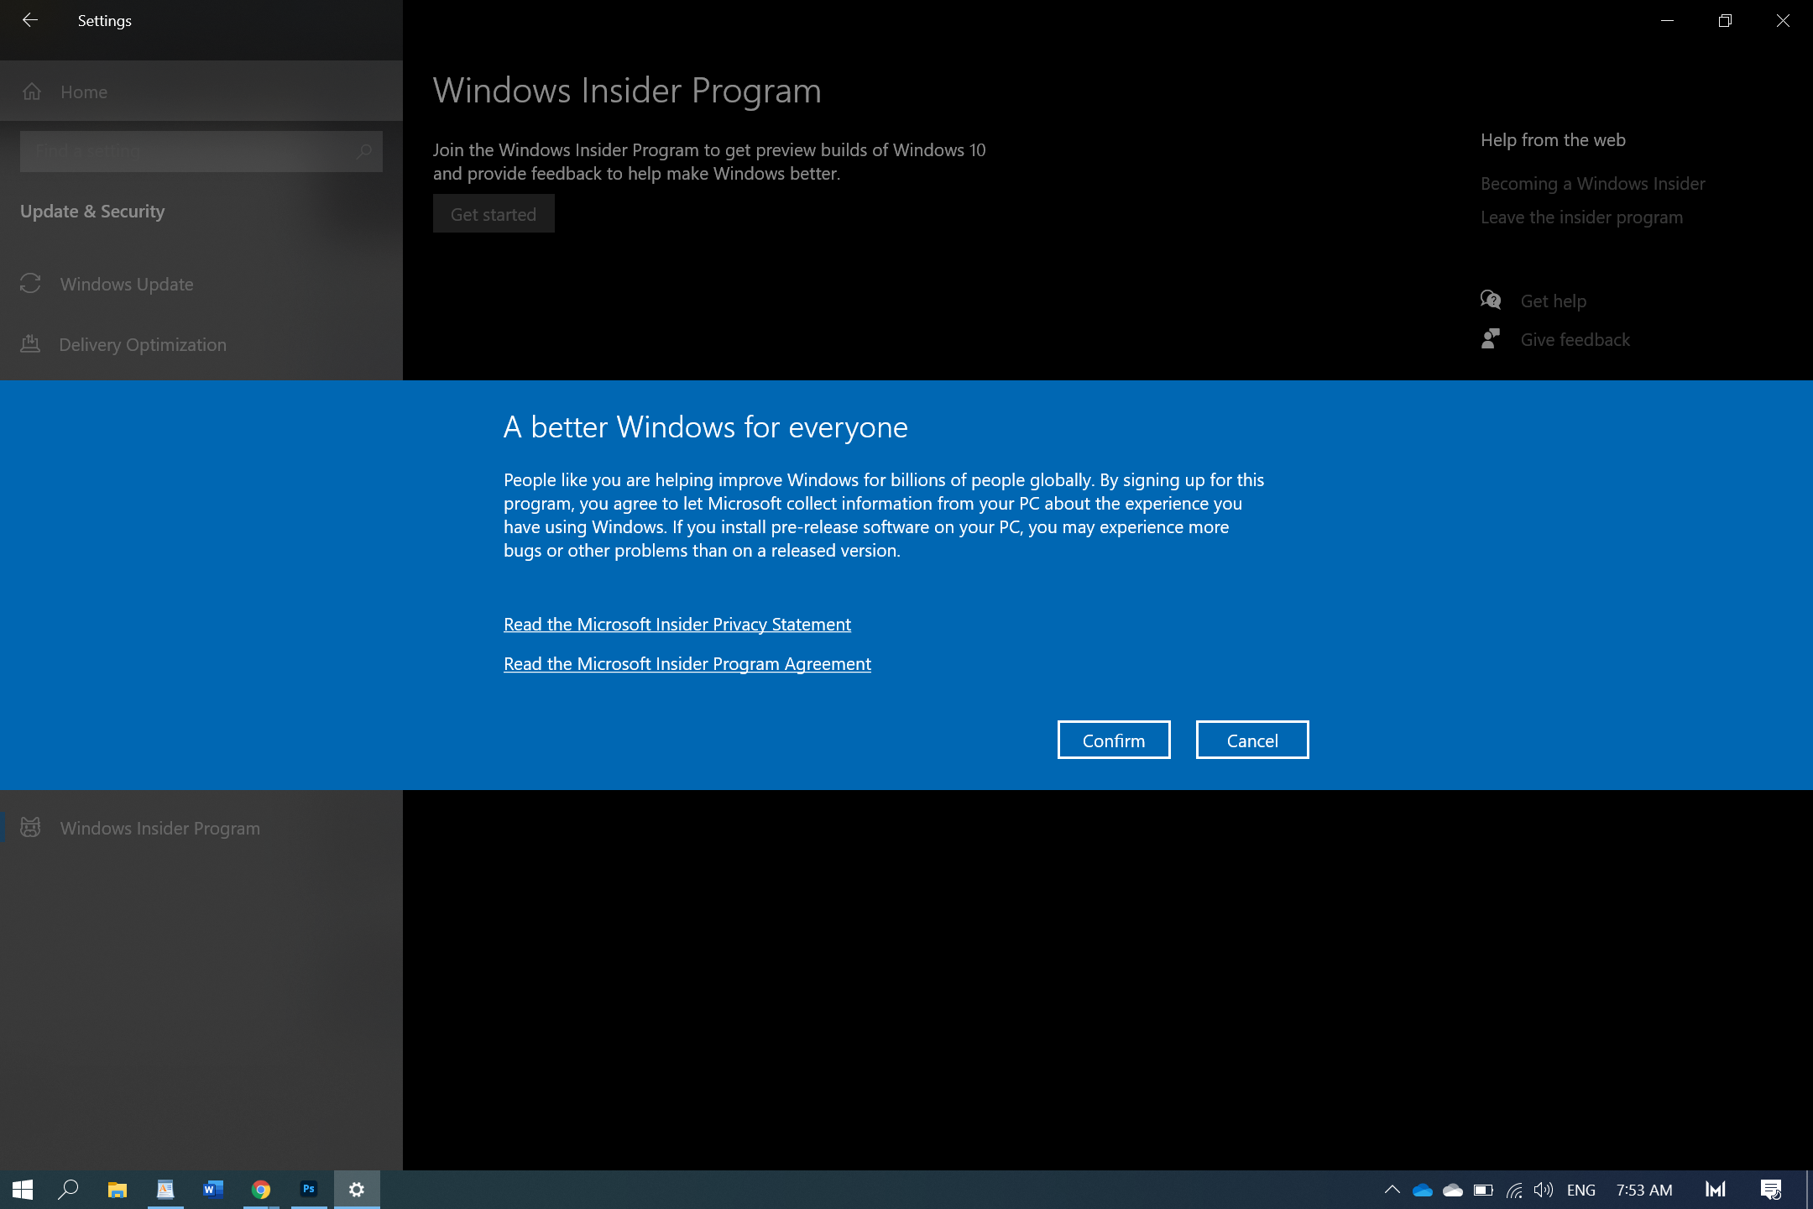Viewport: 1813px width, 1209px height.
Task: Click the Get help chat icon
Action: [x=1491, y=300]
